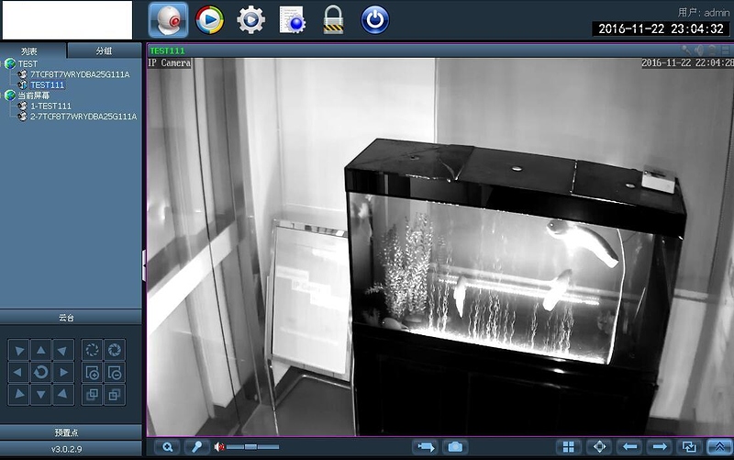Screen dimensions: 734x460
Task: Take a snapshot with the camera icon
Action: pos(454,447)
